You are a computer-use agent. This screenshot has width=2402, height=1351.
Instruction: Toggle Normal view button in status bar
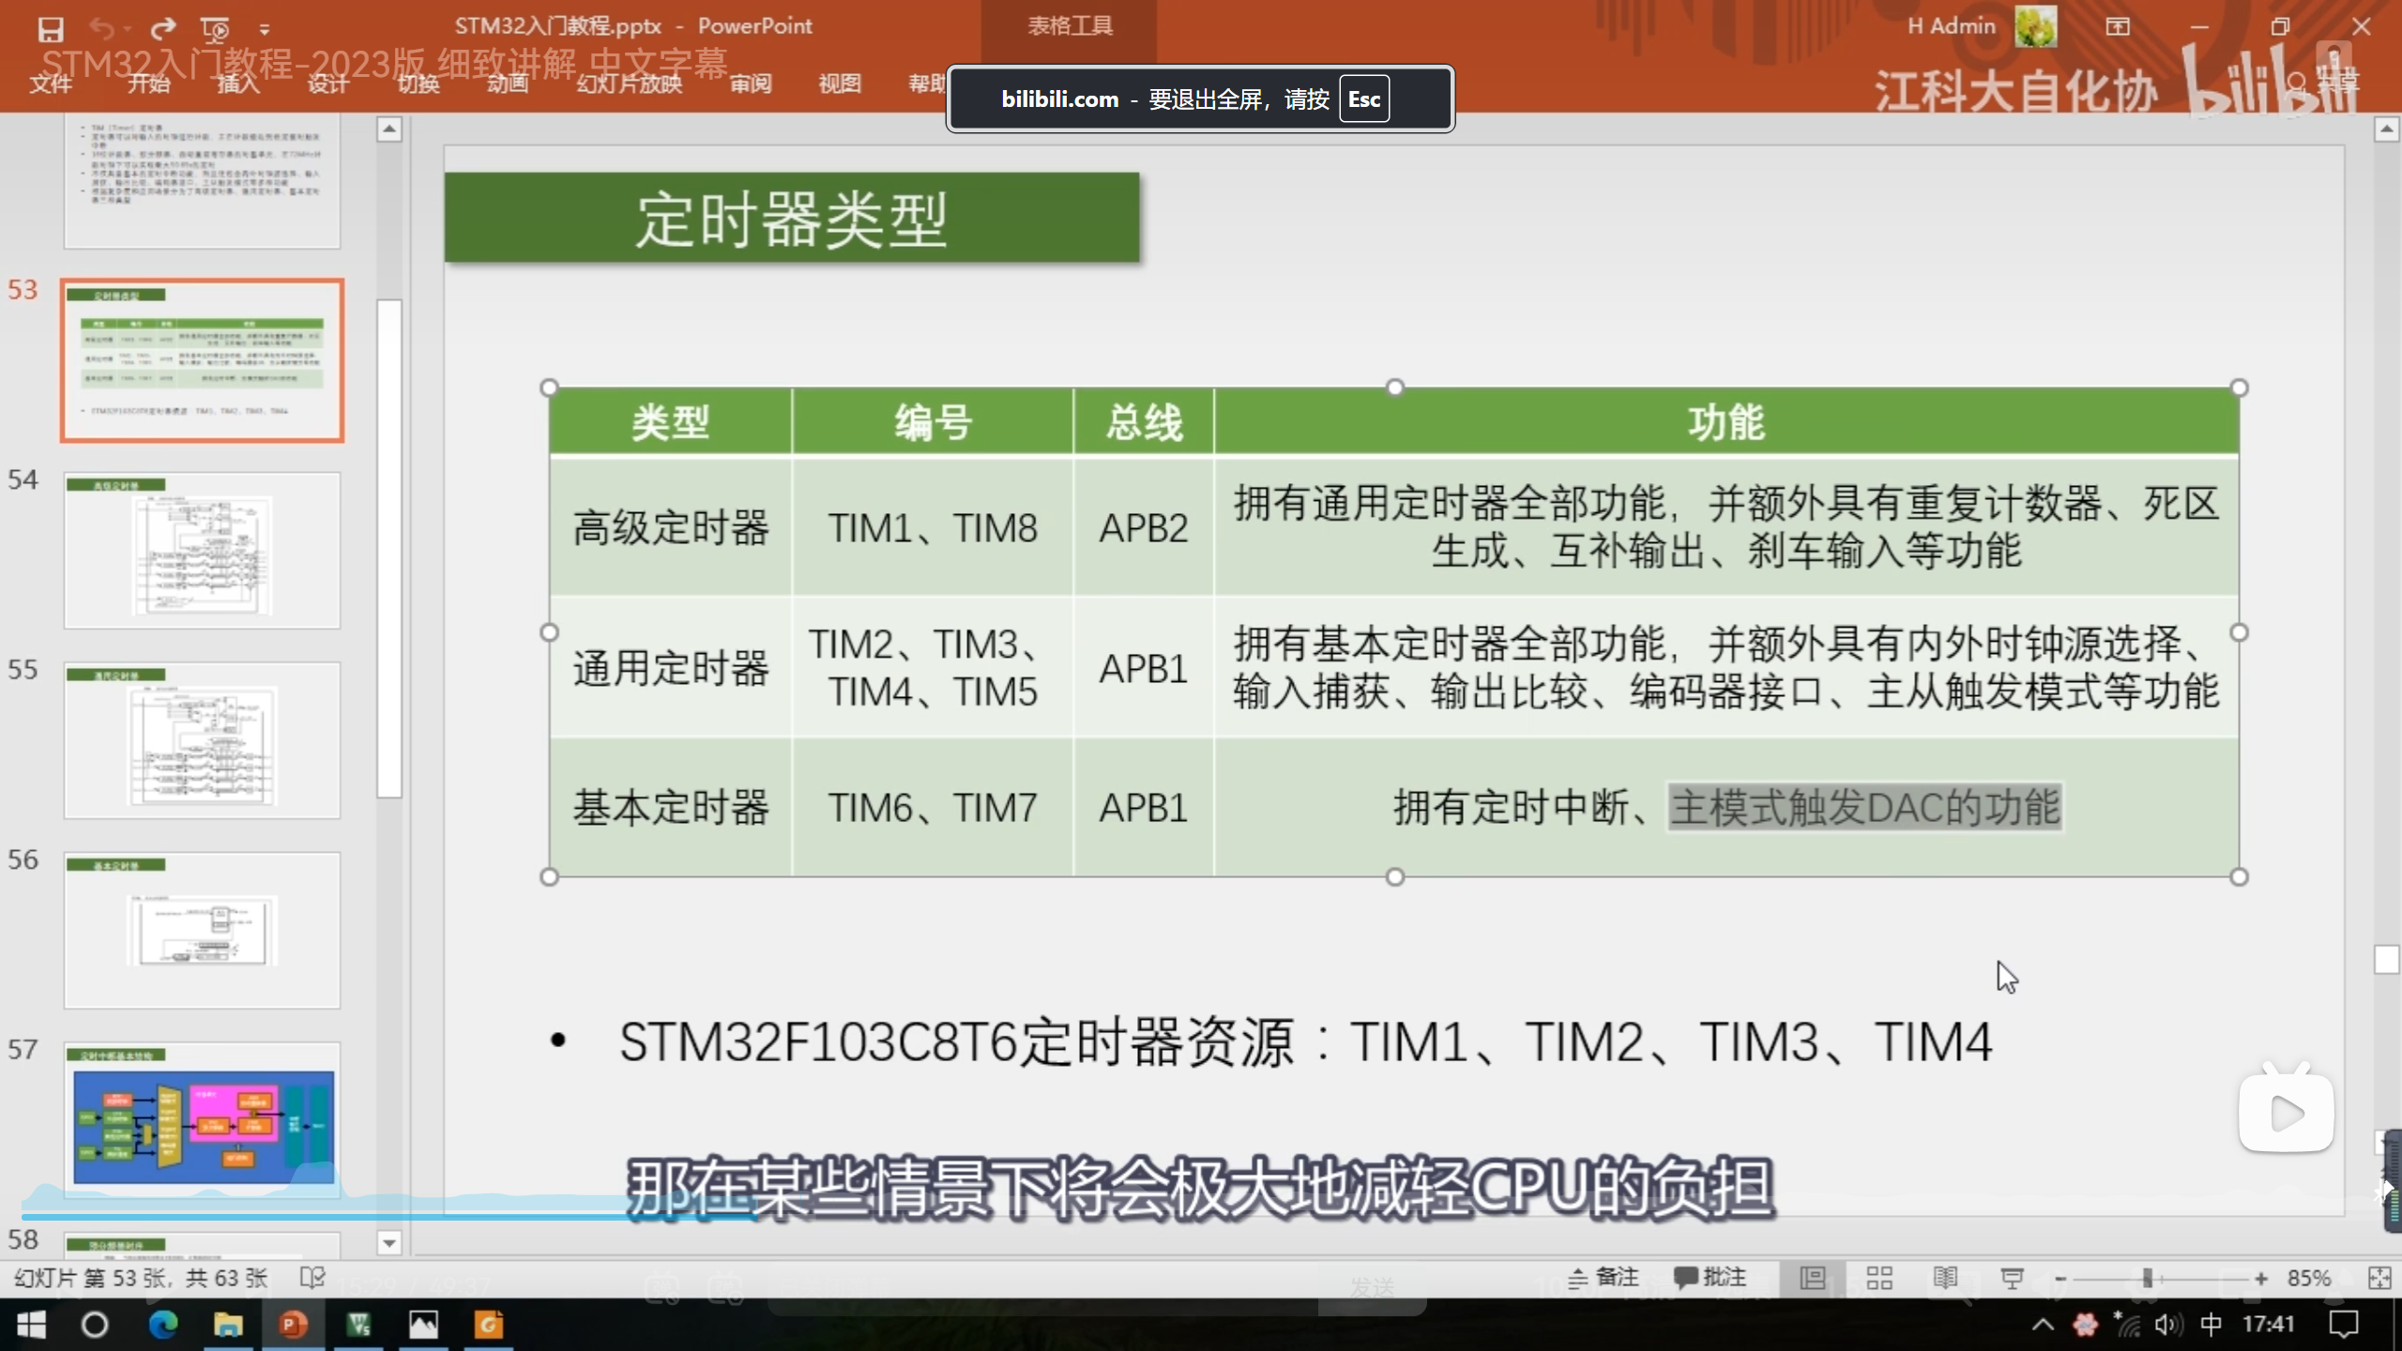[x=1813, y=1278]
